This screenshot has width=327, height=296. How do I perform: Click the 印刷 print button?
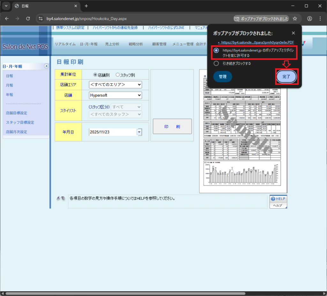point(172,126)
